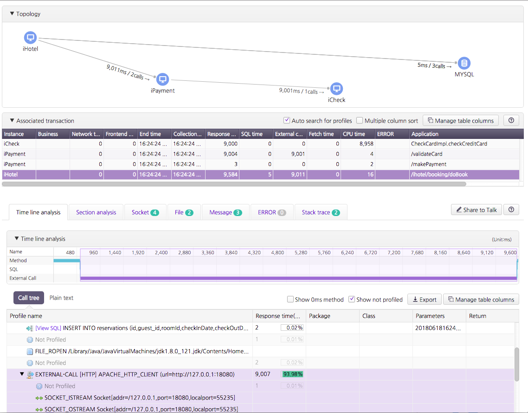Viewport: 528px width, 413px height.
Task: Click the SOCKET_OSTREAM socket icon
Action: tap(39, 410)
